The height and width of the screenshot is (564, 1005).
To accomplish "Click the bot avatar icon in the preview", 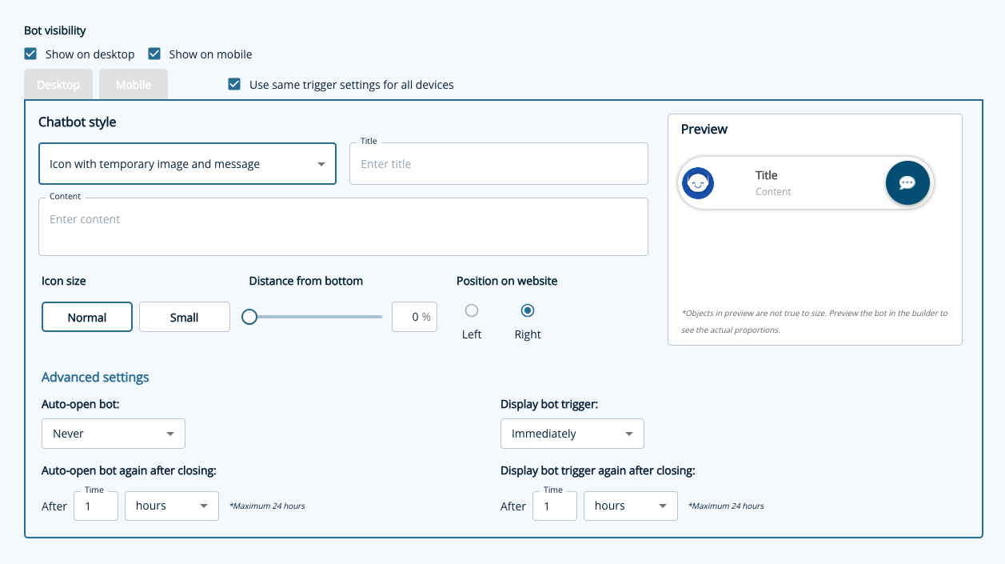I will [697, 182].
